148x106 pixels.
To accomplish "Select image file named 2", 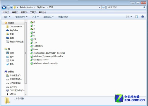I will coord(34,22).
